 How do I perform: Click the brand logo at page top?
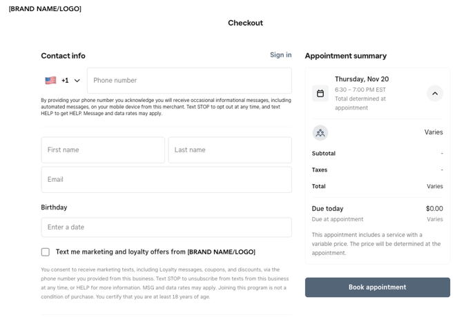[45, 9]
